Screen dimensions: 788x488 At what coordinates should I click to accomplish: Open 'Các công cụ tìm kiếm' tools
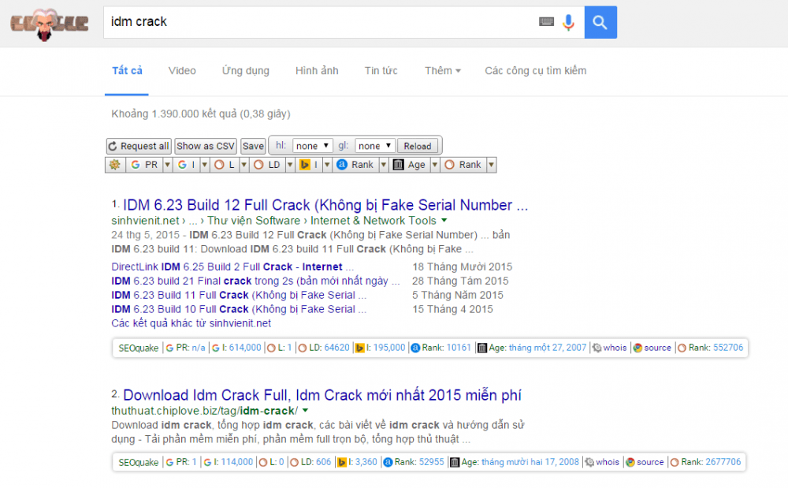(536, 70)
